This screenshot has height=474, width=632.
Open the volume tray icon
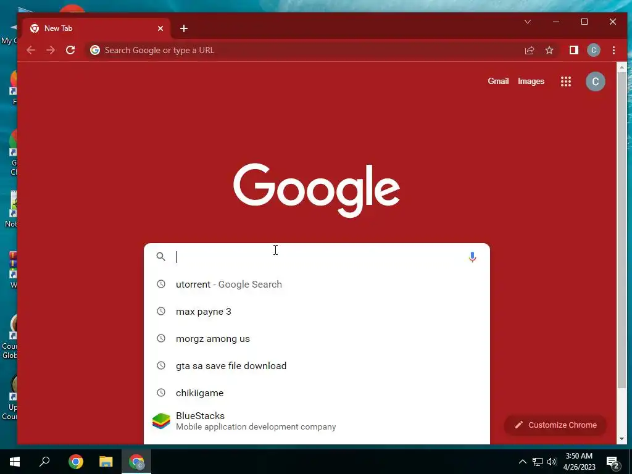552,462
